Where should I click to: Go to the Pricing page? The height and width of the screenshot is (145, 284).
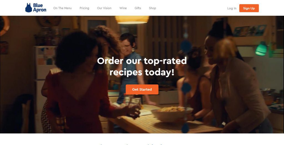pos(84,8)
